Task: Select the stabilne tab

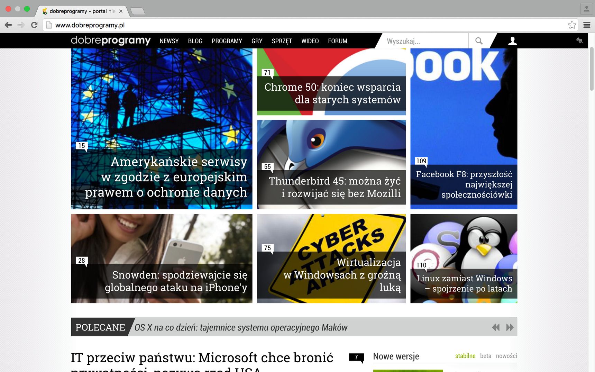Action: (465, 356)
